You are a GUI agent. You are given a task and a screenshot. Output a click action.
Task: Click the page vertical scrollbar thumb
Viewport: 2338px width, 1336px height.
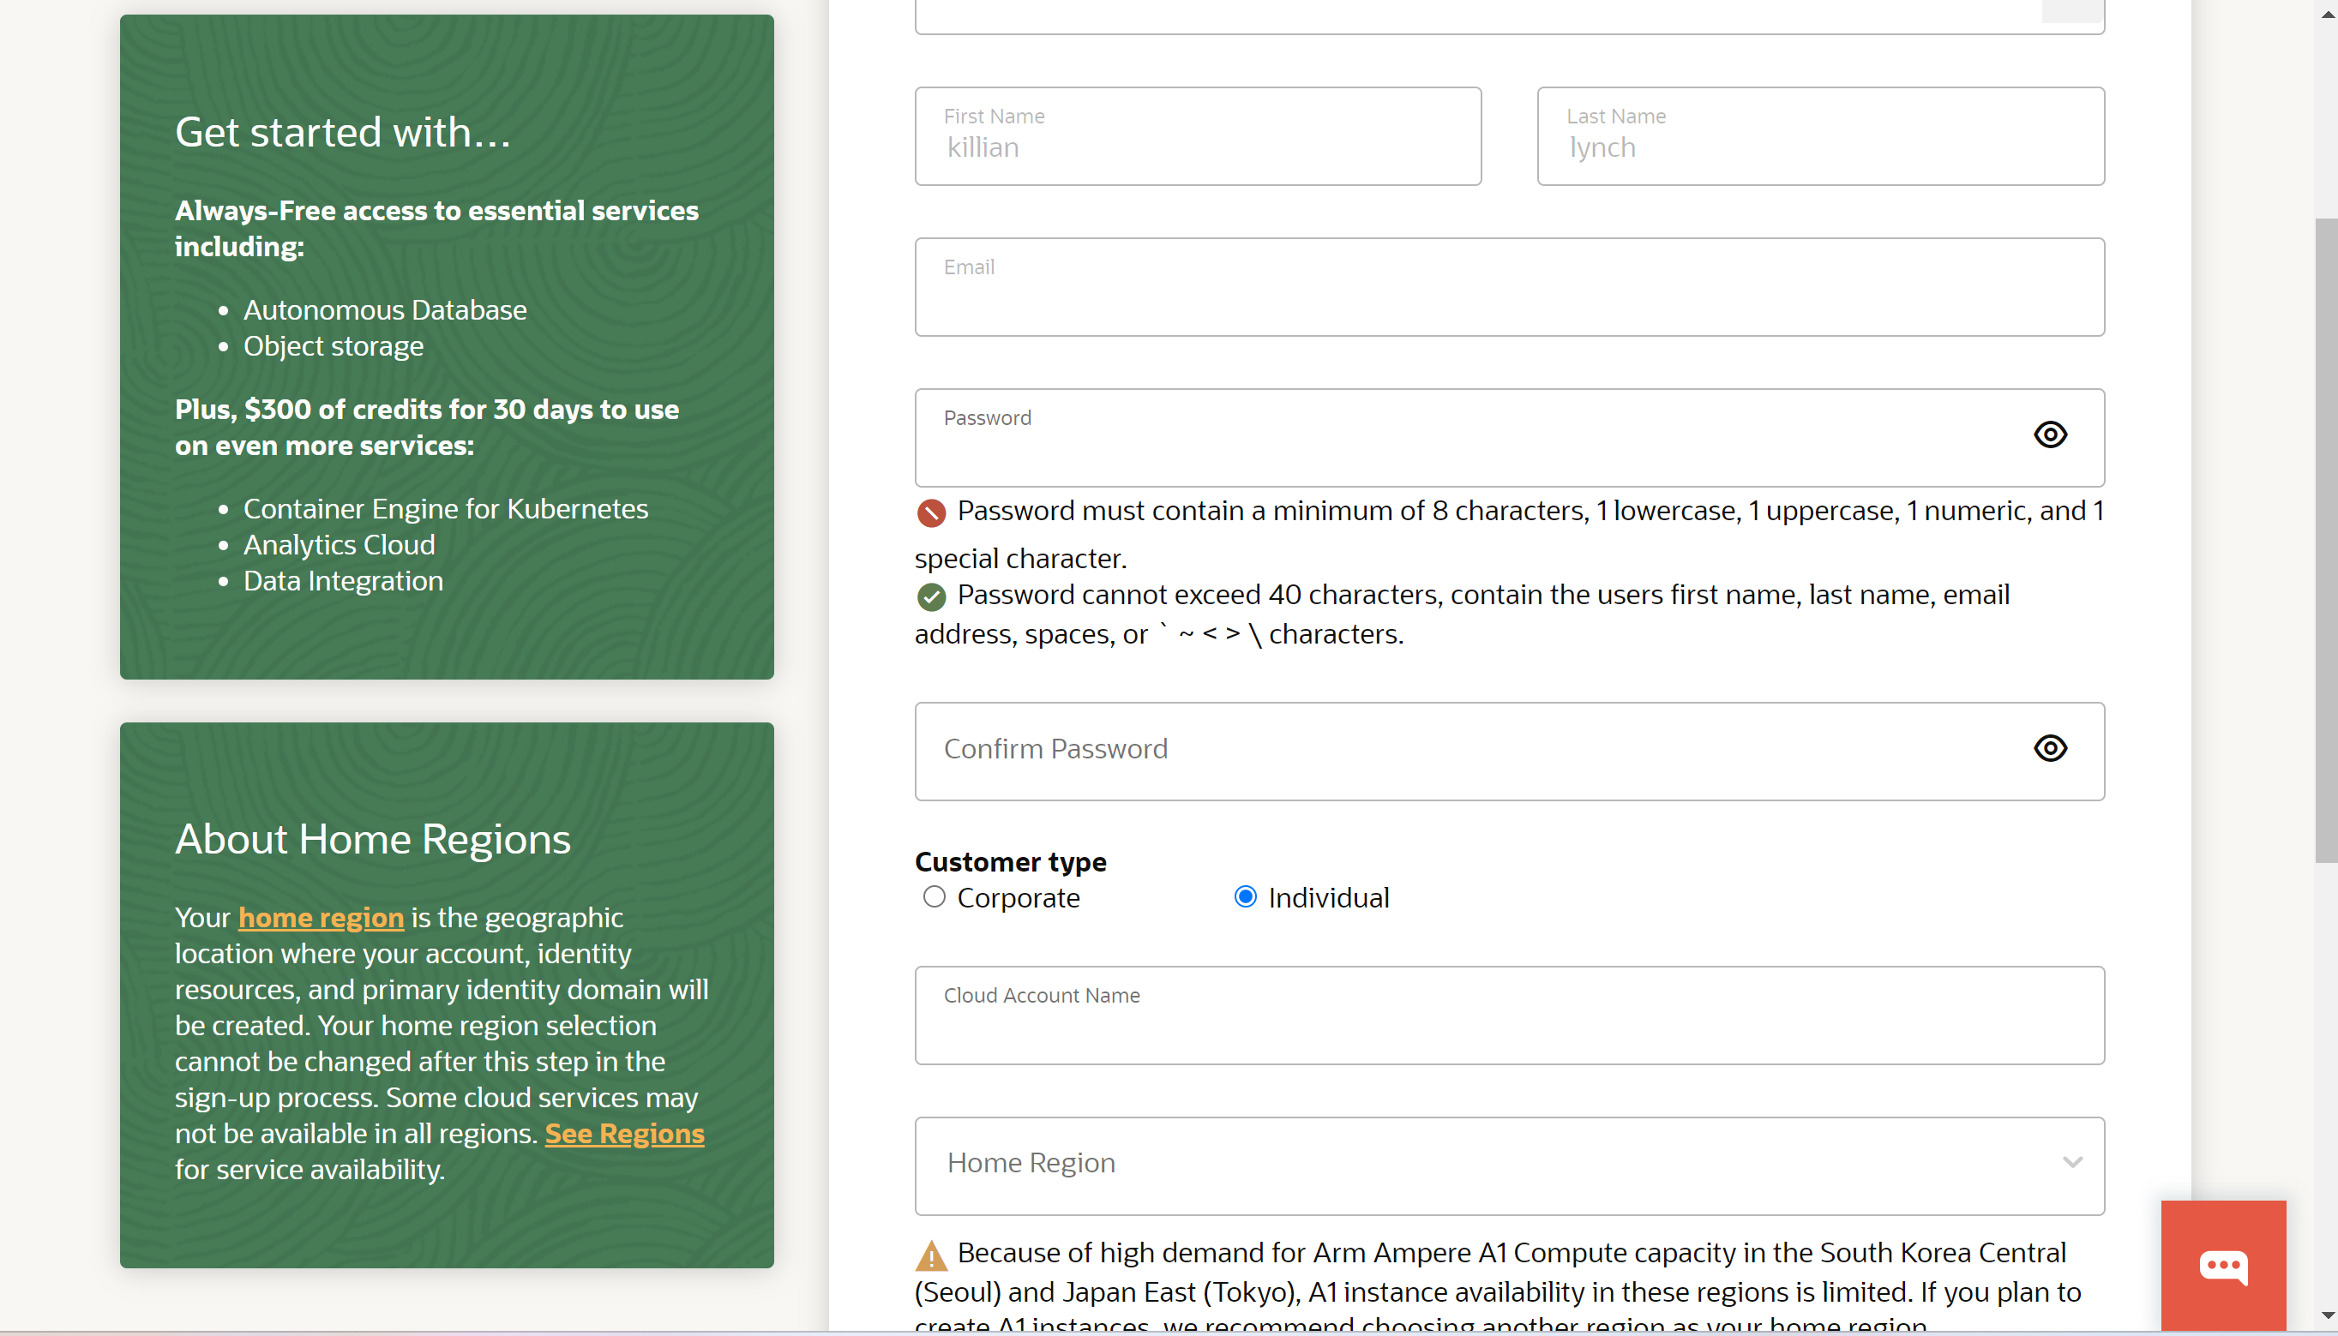tap(2326, 541)
